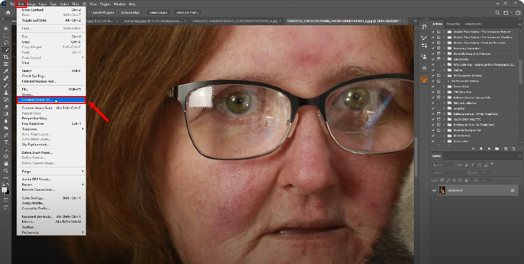Toggle checkmark for Sabina action set

pos(433,70)
